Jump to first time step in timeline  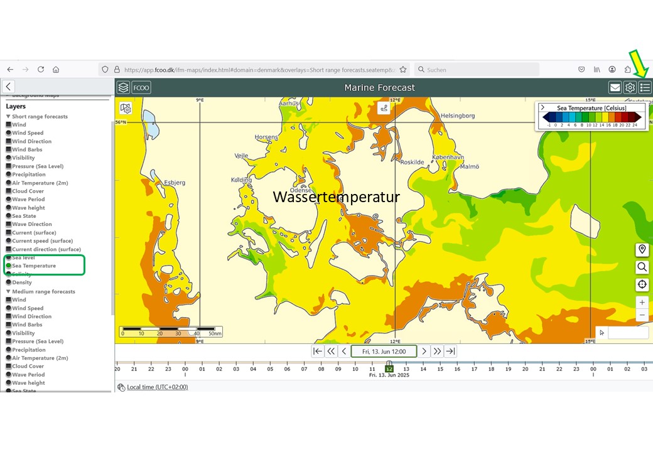[x=318, y=352]
